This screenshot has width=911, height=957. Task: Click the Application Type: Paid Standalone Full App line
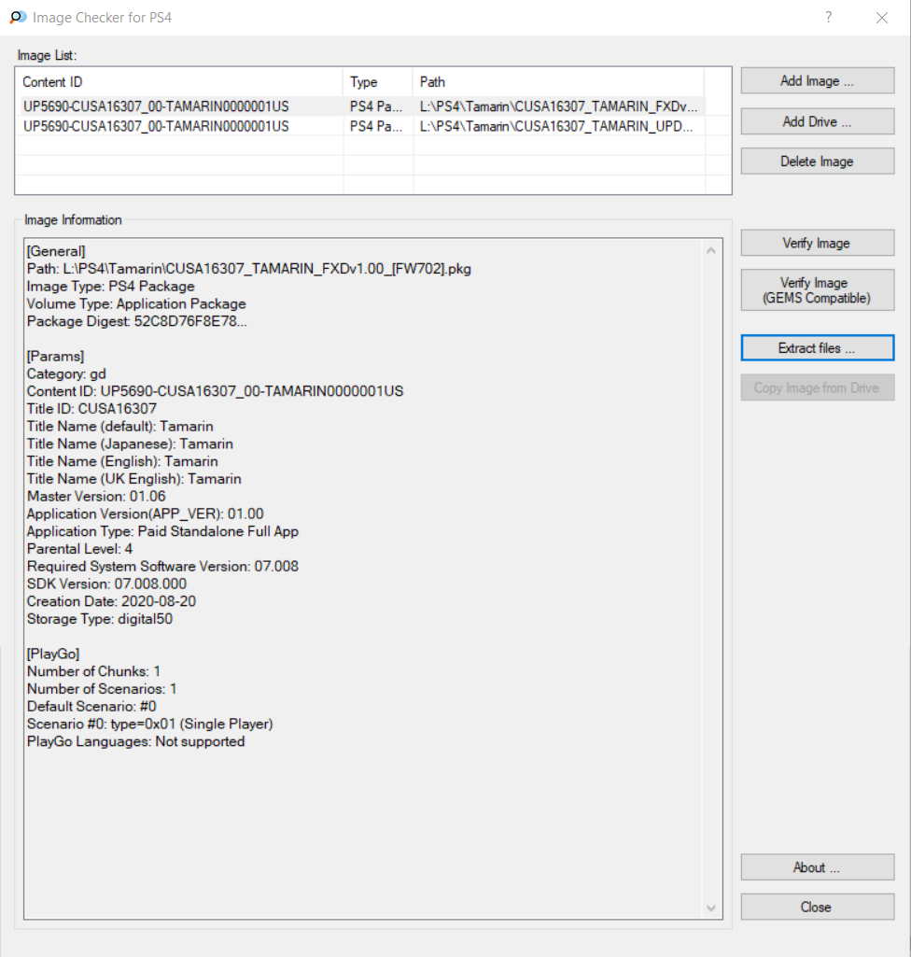pos(163,531)
